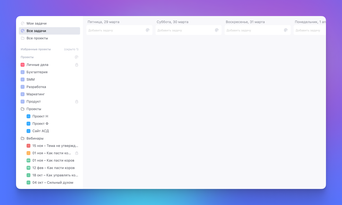Select Все задачи in sidebar
This screenshot has height=205, width=342.
tap(36, 31)
